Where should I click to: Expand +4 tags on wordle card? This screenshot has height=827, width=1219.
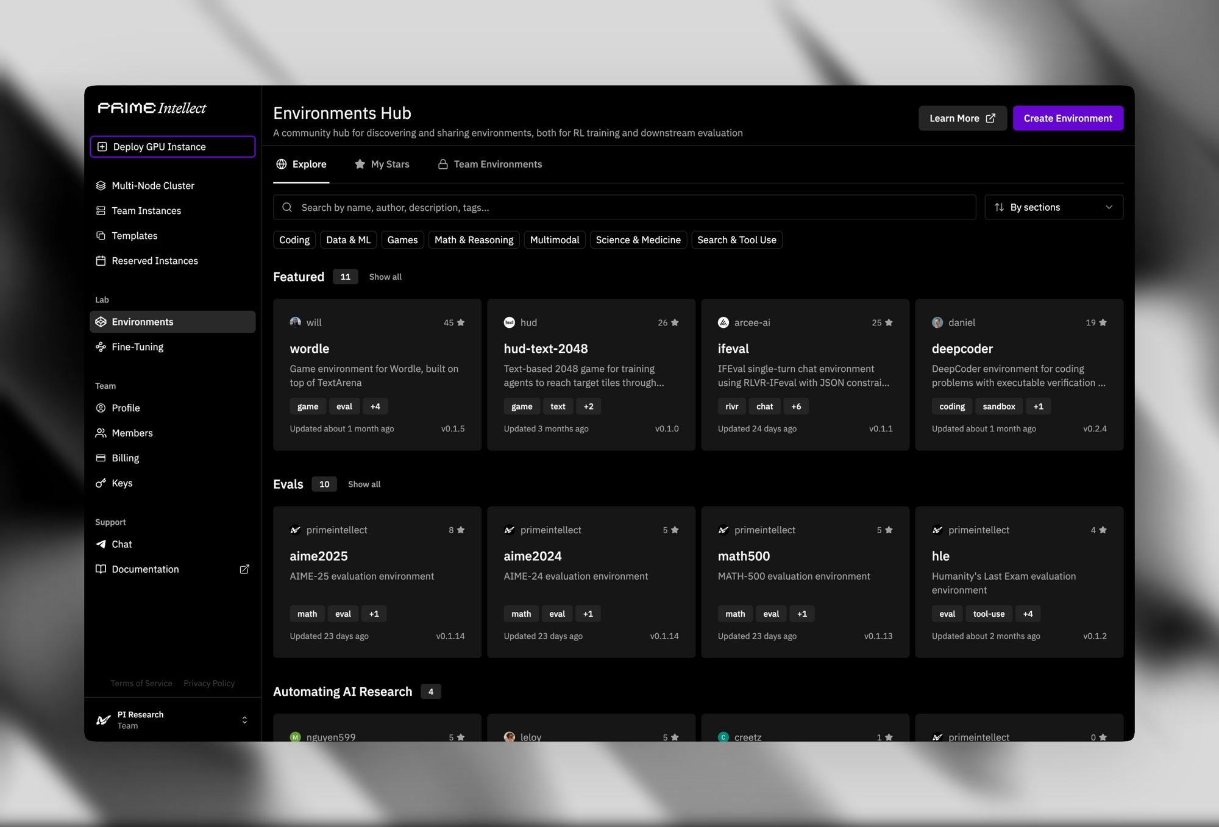pyautogui.click(x=375, y=406)
